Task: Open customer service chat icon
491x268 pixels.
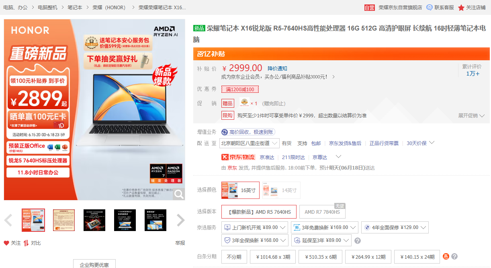Action: (429, 8)
